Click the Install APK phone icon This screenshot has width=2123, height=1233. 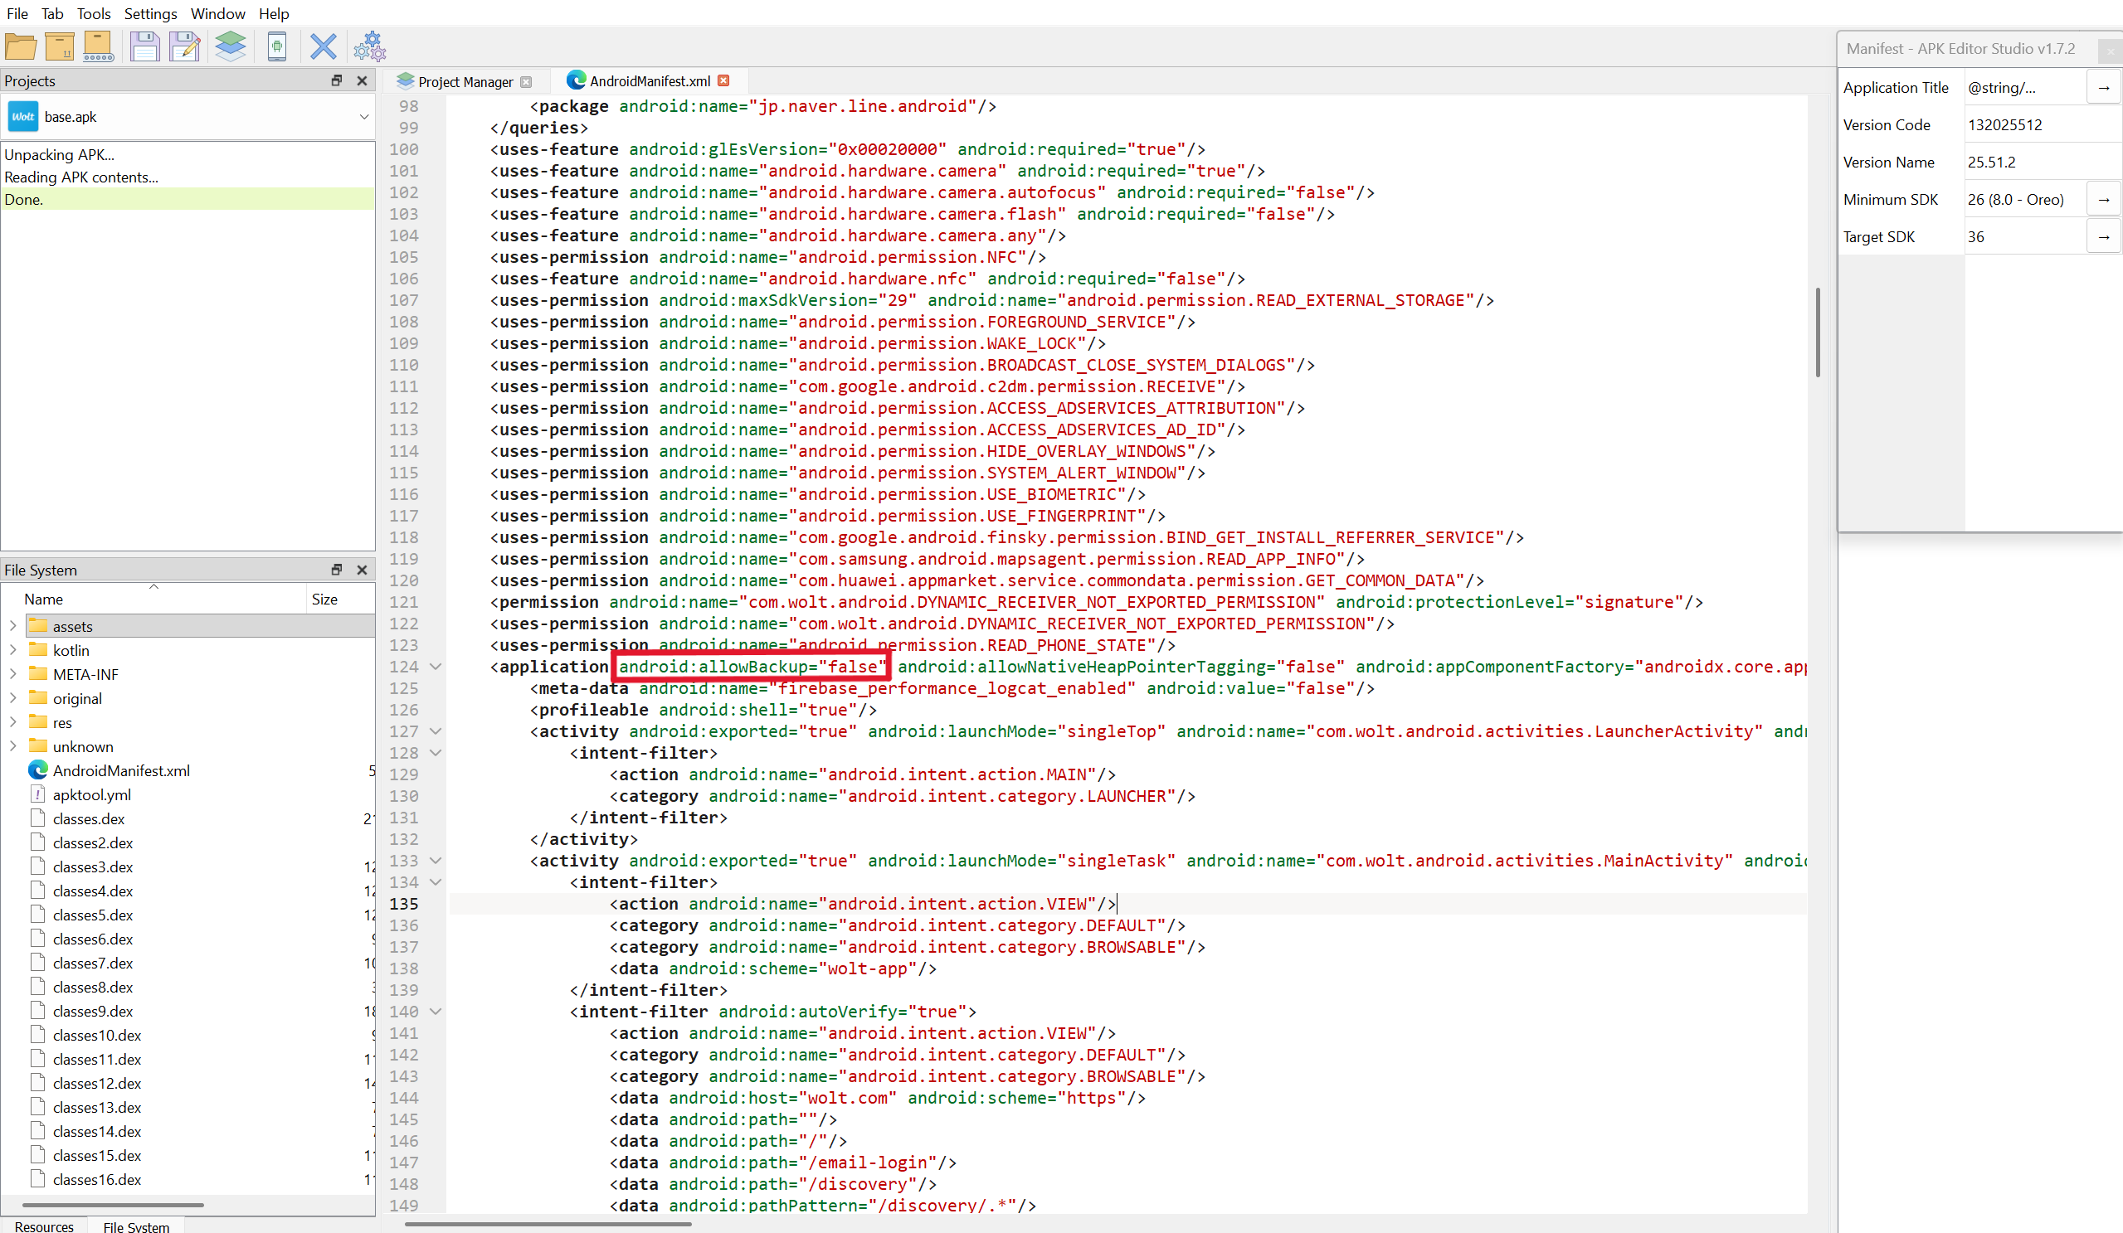point(276,46)
